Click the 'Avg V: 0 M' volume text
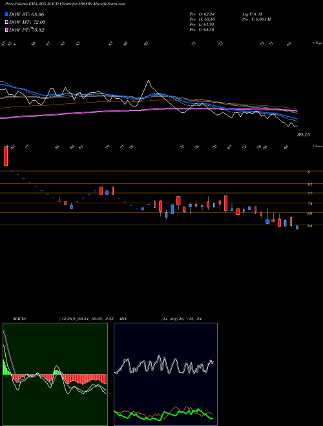Image resolution: width=323 pixels, height=426 pixels. click(252, 14)
